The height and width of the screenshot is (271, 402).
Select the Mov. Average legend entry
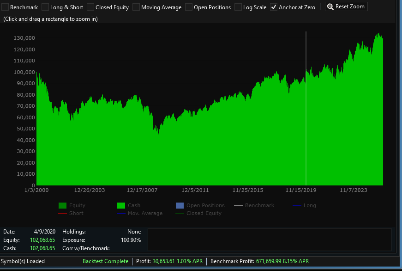[145, 214]
